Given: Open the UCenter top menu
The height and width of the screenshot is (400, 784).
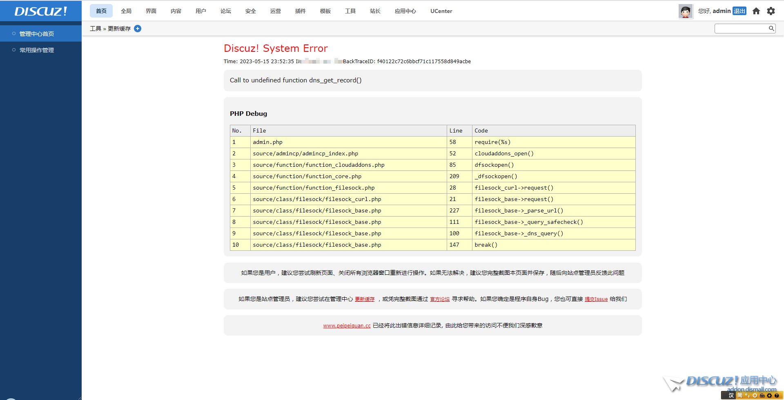Looking at the screenshot, I should [441, 11].
